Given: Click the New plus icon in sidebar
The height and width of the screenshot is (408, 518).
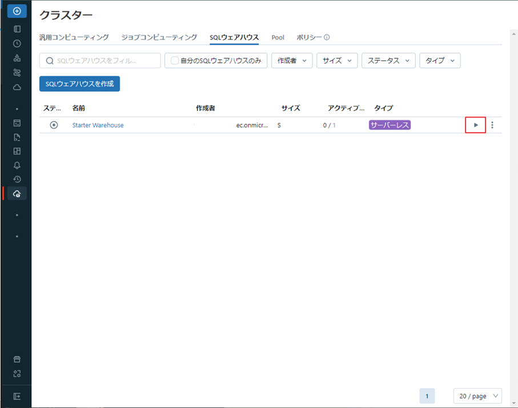Looking at the screenshot, I should pyautogui.click(x=17, y=11).
